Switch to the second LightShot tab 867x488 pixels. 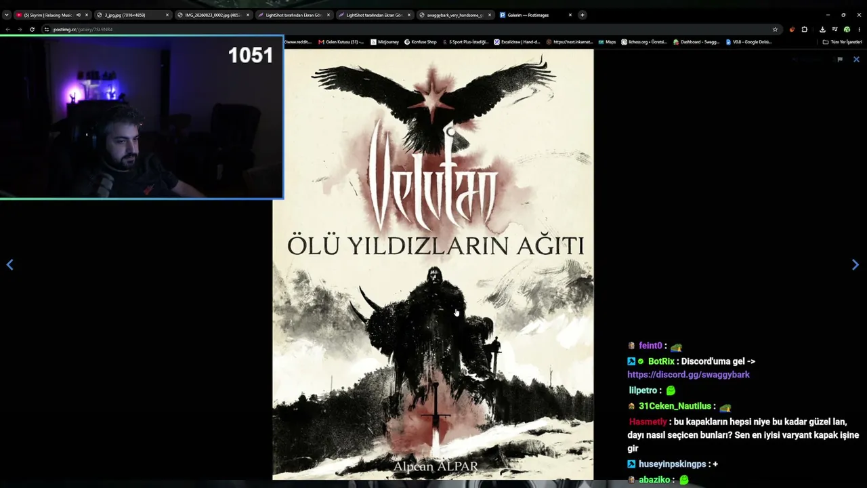tap(374, 15)
